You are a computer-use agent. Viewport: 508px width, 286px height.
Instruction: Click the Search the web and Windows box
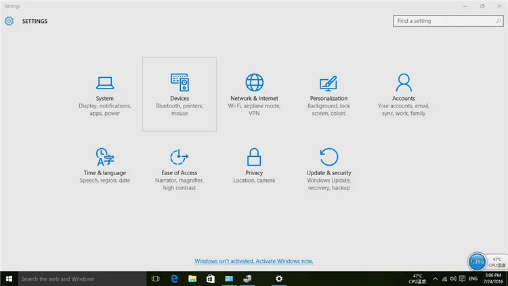coord(82,279)
